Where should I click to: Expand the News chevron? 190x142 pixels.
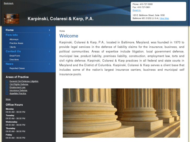[x=49, y=64]
